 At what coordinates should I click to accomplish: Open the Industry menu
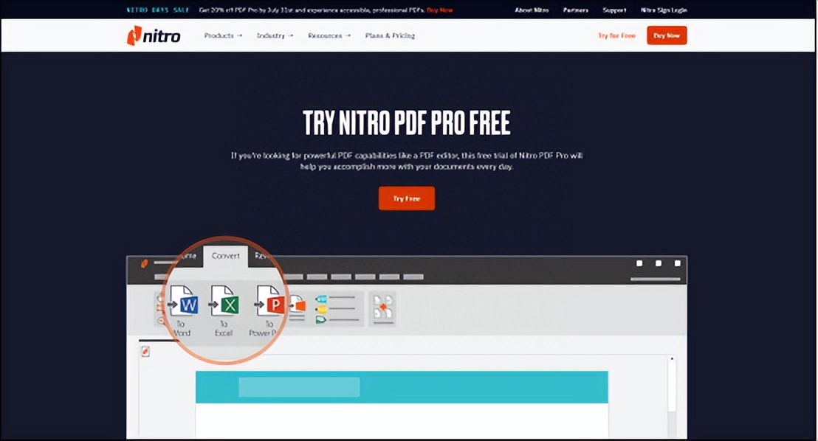pyautogui.click(x=275, y=35)
